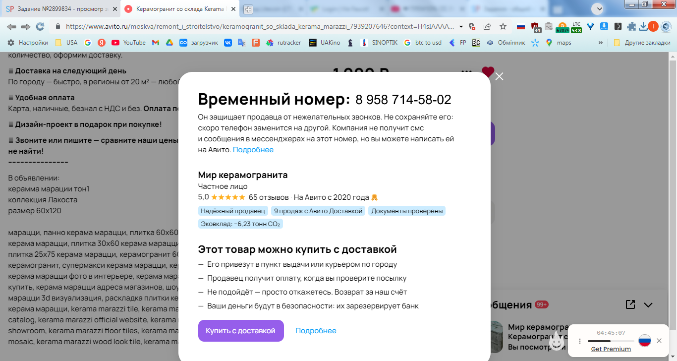Image resolution: width=677 pixels, height=361 pixels.
Task: Open browser downloads arrow icon
Action: [643, 26]
